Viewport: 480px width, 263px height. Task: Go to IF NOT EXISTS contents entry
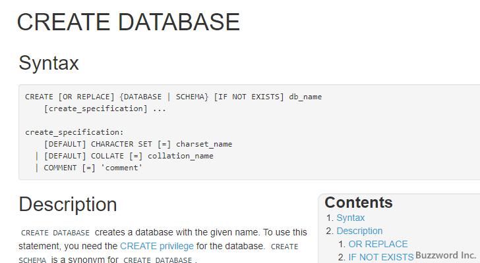click(x=380, y=257)
